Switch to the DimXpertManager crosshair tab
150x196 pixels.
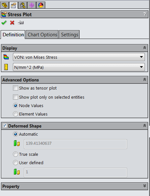point(32,5)
